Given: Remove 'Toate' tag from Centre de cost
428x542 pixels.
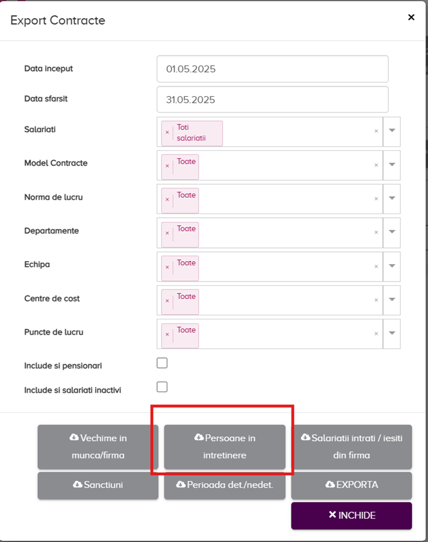Looking at the screenshot, I should tap(167, 300).
